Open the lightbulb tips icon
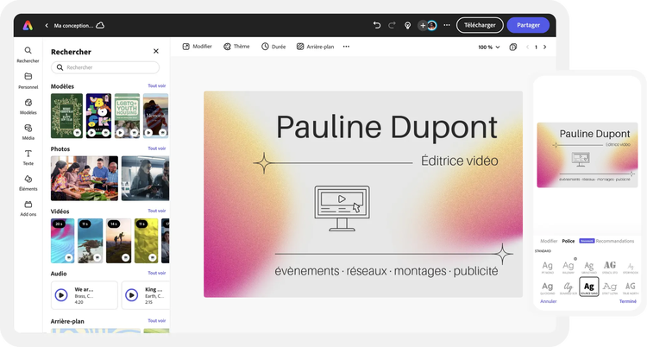Image resolution: width=647 pixels, height=347 pixels. pos(407,26)
